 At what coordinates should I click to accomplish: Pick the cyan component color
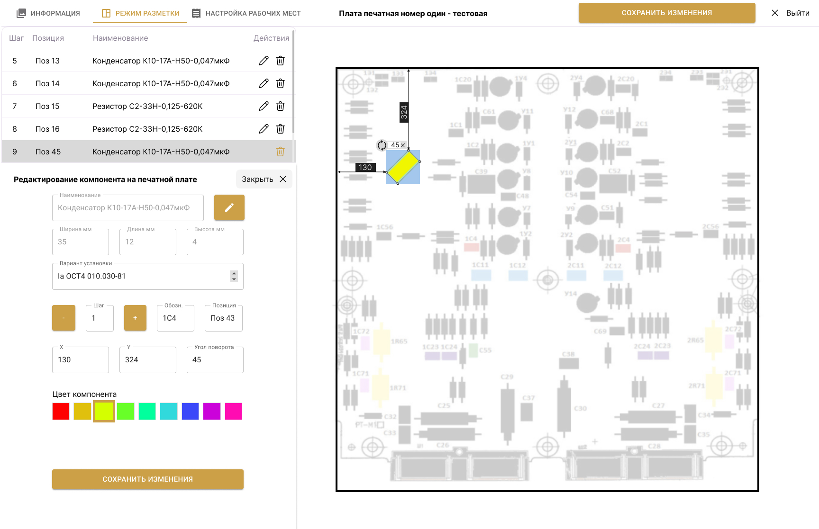point(169,411)
